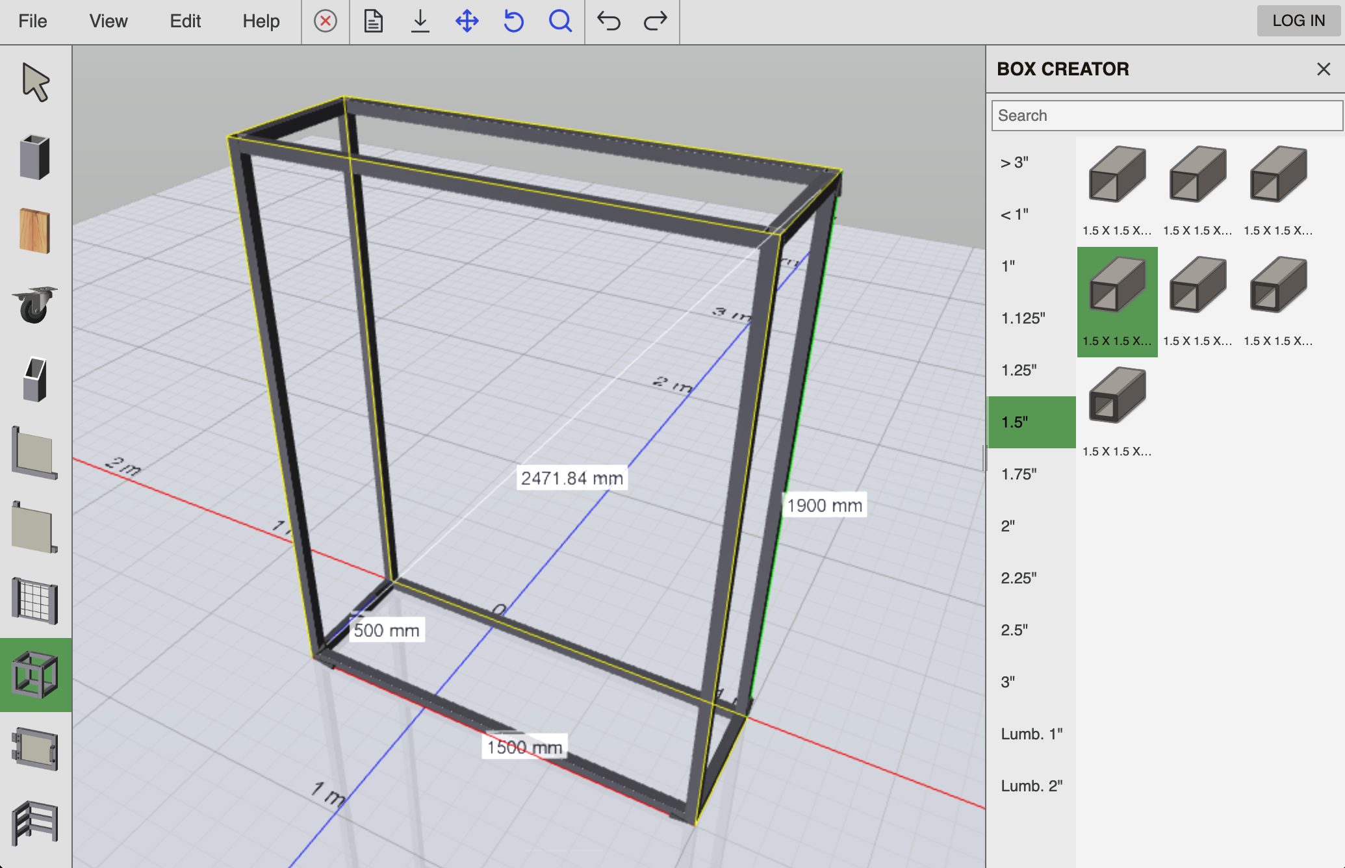Viewport: 1345px width, 868px height.
Task: Click the redo icon
Action: point(655,21)
